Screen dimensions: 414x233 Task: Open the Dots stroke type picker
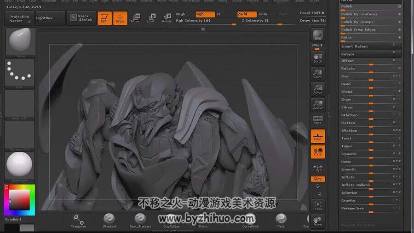(x=19, y=73)
